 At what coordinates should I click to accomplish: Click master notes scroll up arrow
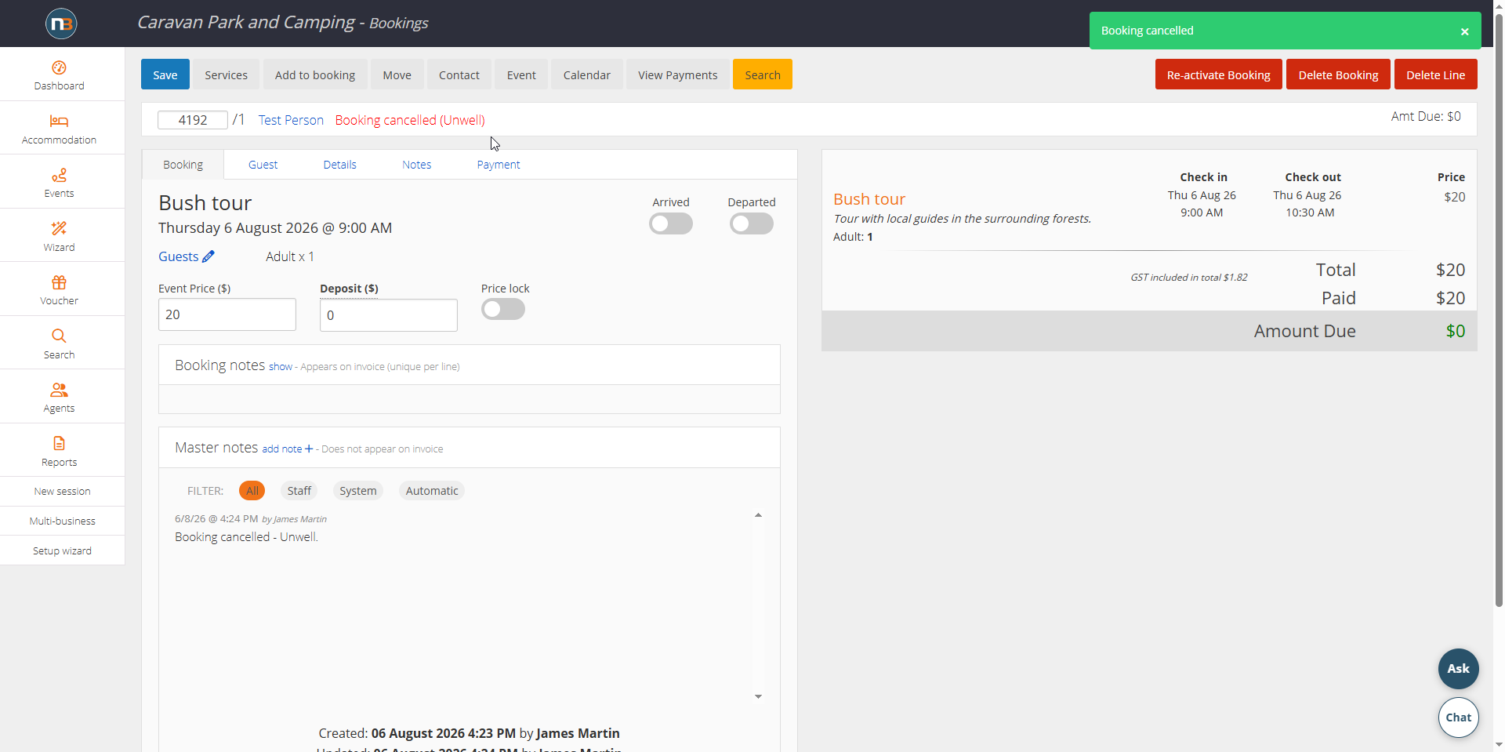(758, 515)
